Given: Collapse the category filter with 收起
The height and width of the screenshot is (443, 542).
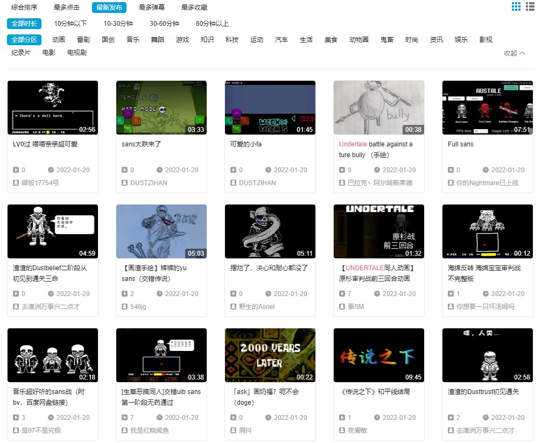Looking at the screenshot, I should pos(515,53).
